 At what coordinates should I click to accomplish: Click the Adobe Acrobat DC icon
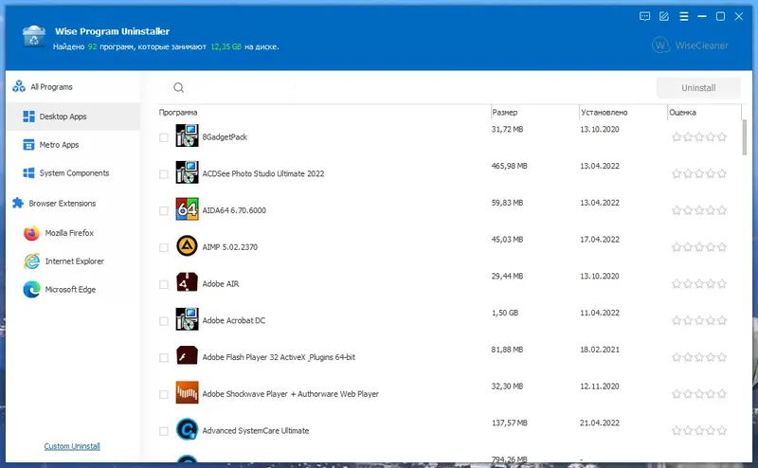(x=187, y=319)
